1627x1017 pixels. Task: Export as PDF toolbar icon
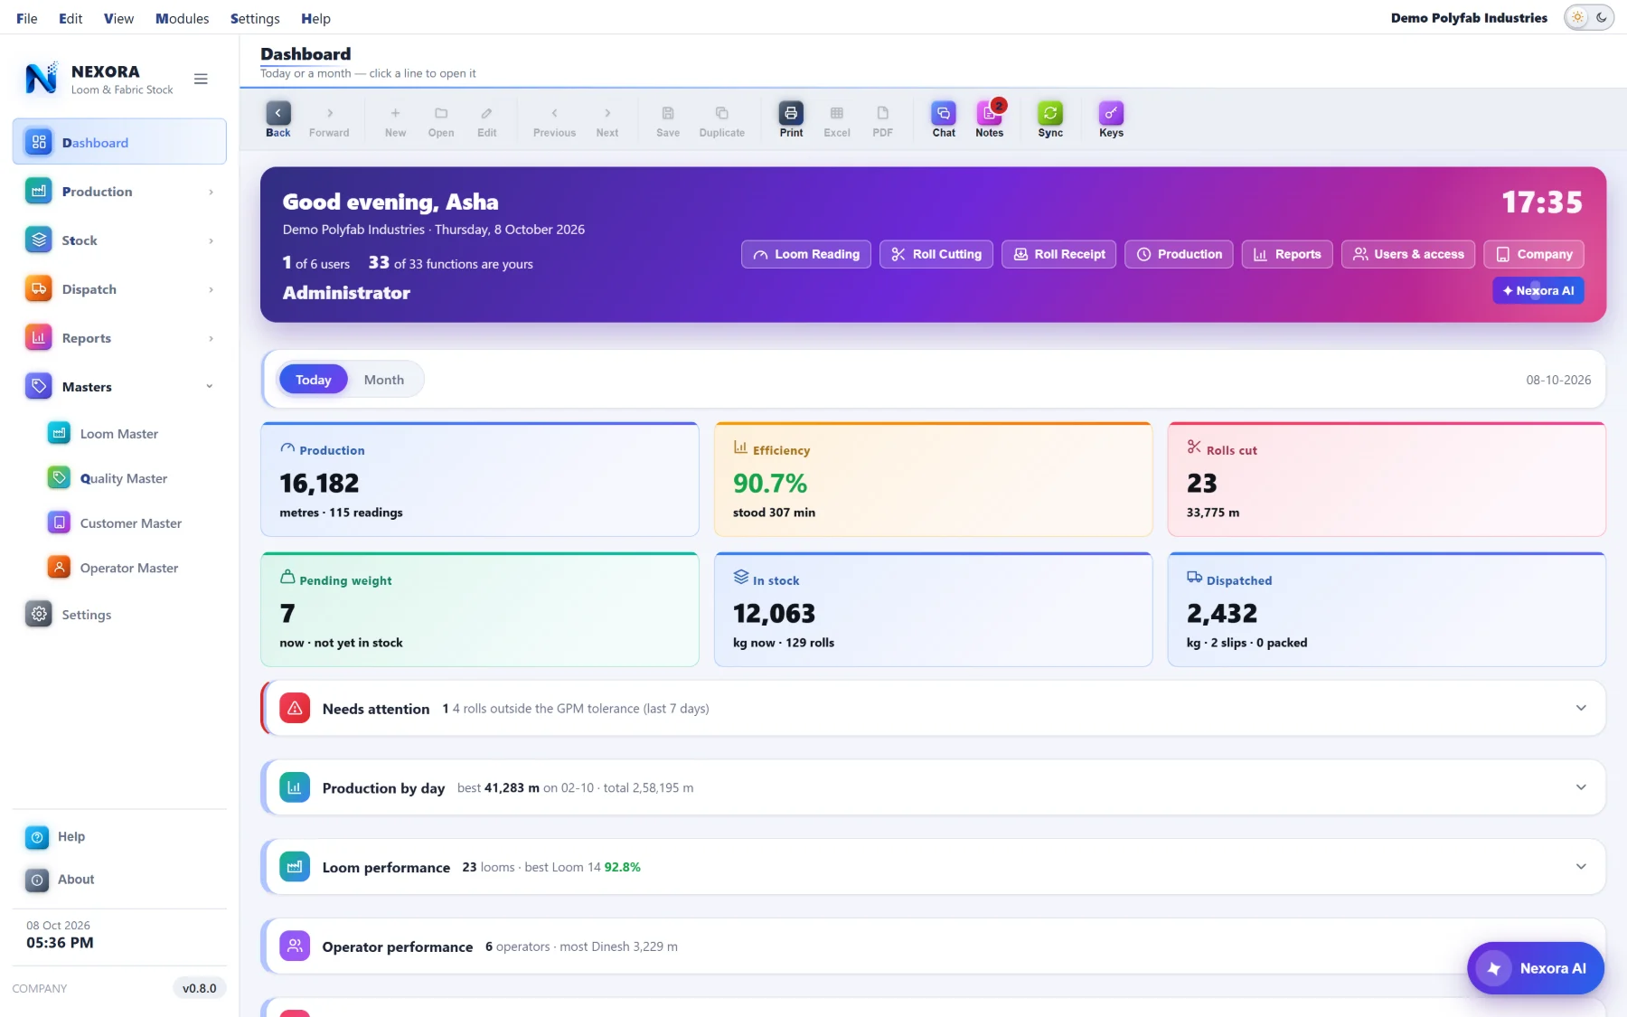[883, 118]
